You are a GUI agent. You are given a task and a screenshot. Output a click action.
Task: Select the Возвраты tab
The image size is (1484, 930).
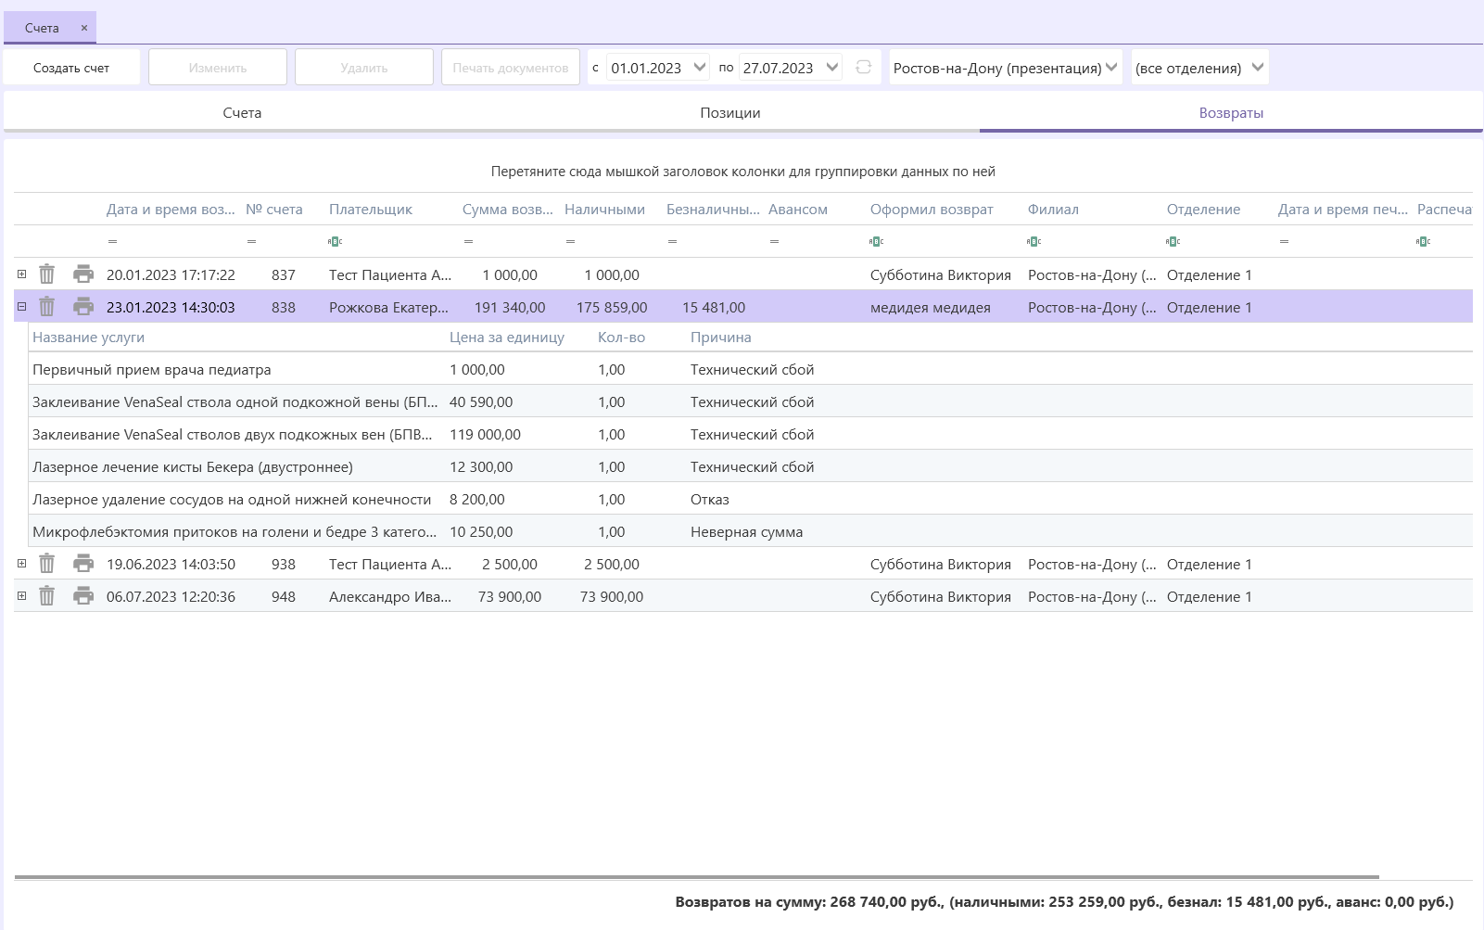1231,112
